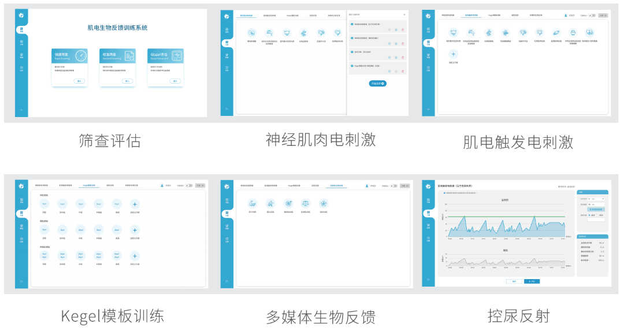Toggle the header switch in the Kegel模板训练 screen
This screenshot has height=331, width=624.
pyautogui.click(x=188, y=185)
